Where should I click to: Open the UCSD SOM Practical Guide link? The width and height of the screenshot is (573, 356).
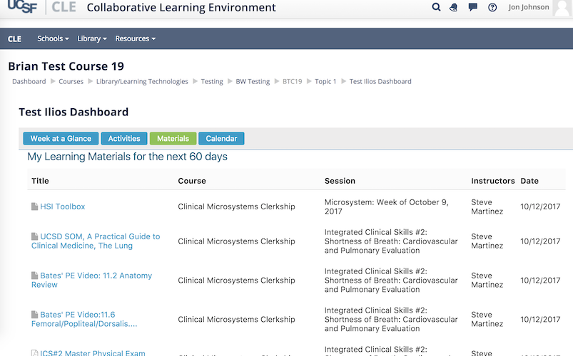[x=99, y=237]
